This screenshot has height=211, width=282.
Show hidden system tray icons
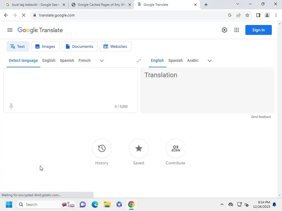point(222,204)
